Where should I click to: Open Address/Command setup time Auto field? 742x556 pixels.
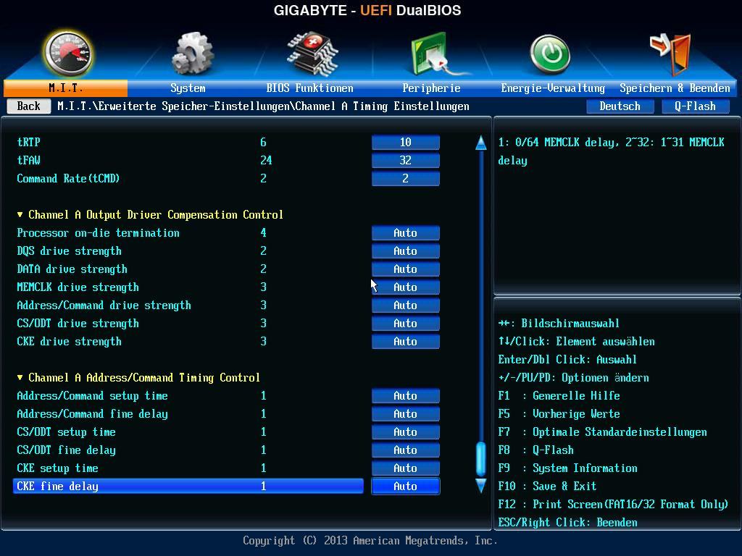pyautogui.click(x=406, y=396)
